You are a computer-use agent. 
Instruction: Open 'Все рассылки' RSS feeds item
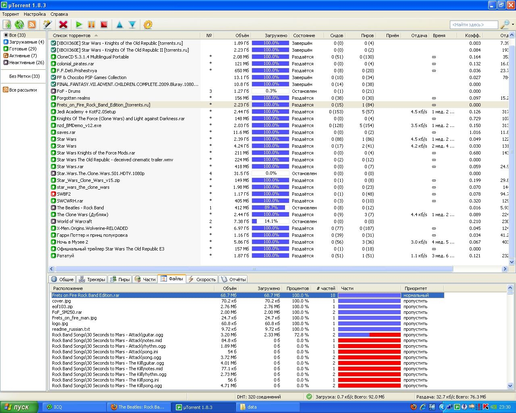pyautogui.click(x=20, y=90)
